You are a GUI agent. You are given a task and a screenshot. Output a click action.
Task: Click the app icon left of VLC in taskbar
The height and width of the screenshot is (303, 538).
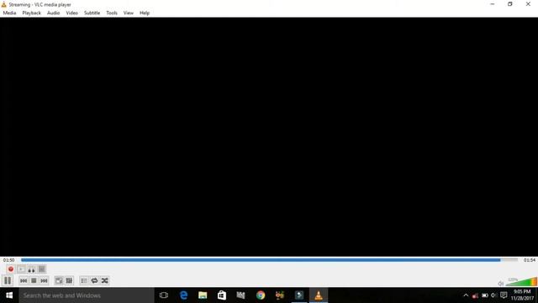299,295
